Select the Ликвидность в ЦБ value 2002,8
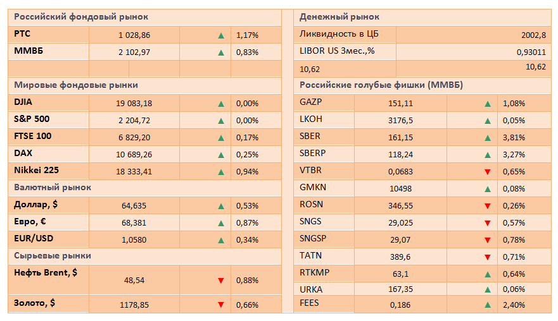 535,35
